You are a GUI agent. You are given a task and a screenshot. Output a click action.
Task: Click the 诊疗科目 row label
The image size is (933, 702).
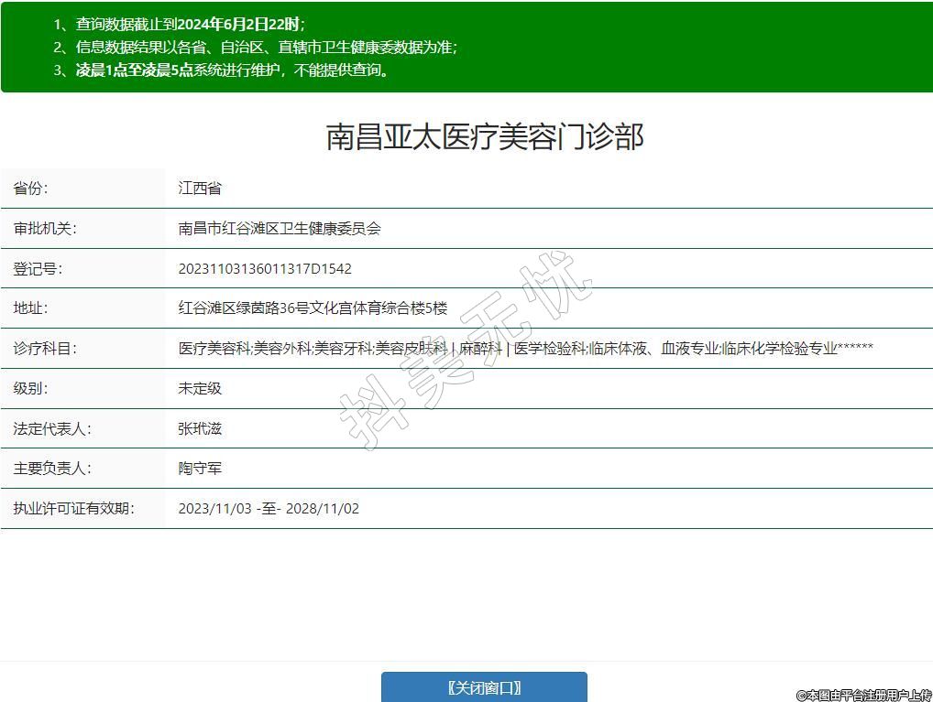(45, 349)
